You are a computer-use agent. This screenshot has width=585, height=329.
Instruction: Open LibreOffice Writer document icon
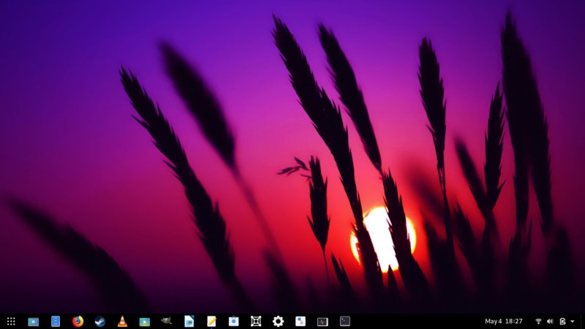[x=189, y=321]
